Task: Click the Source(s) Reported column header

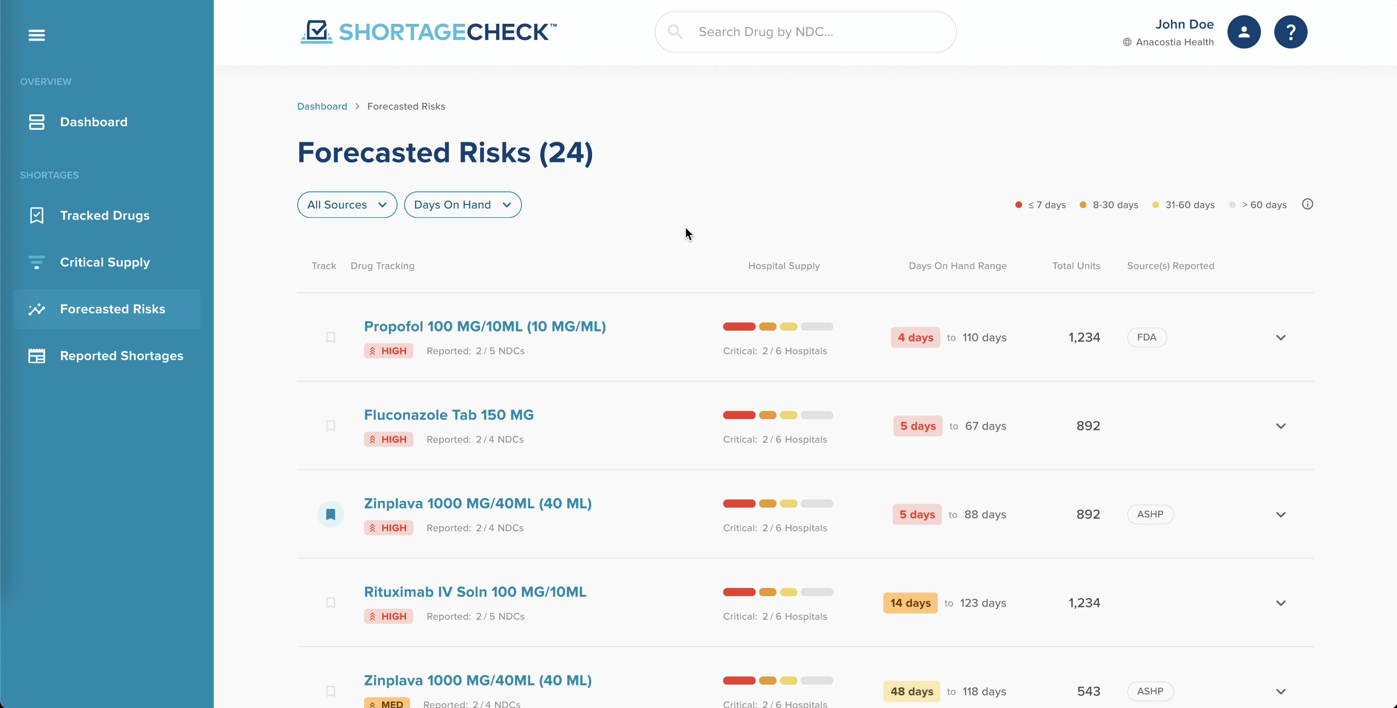Action: pyautogui.click(x=1170, y=265)
